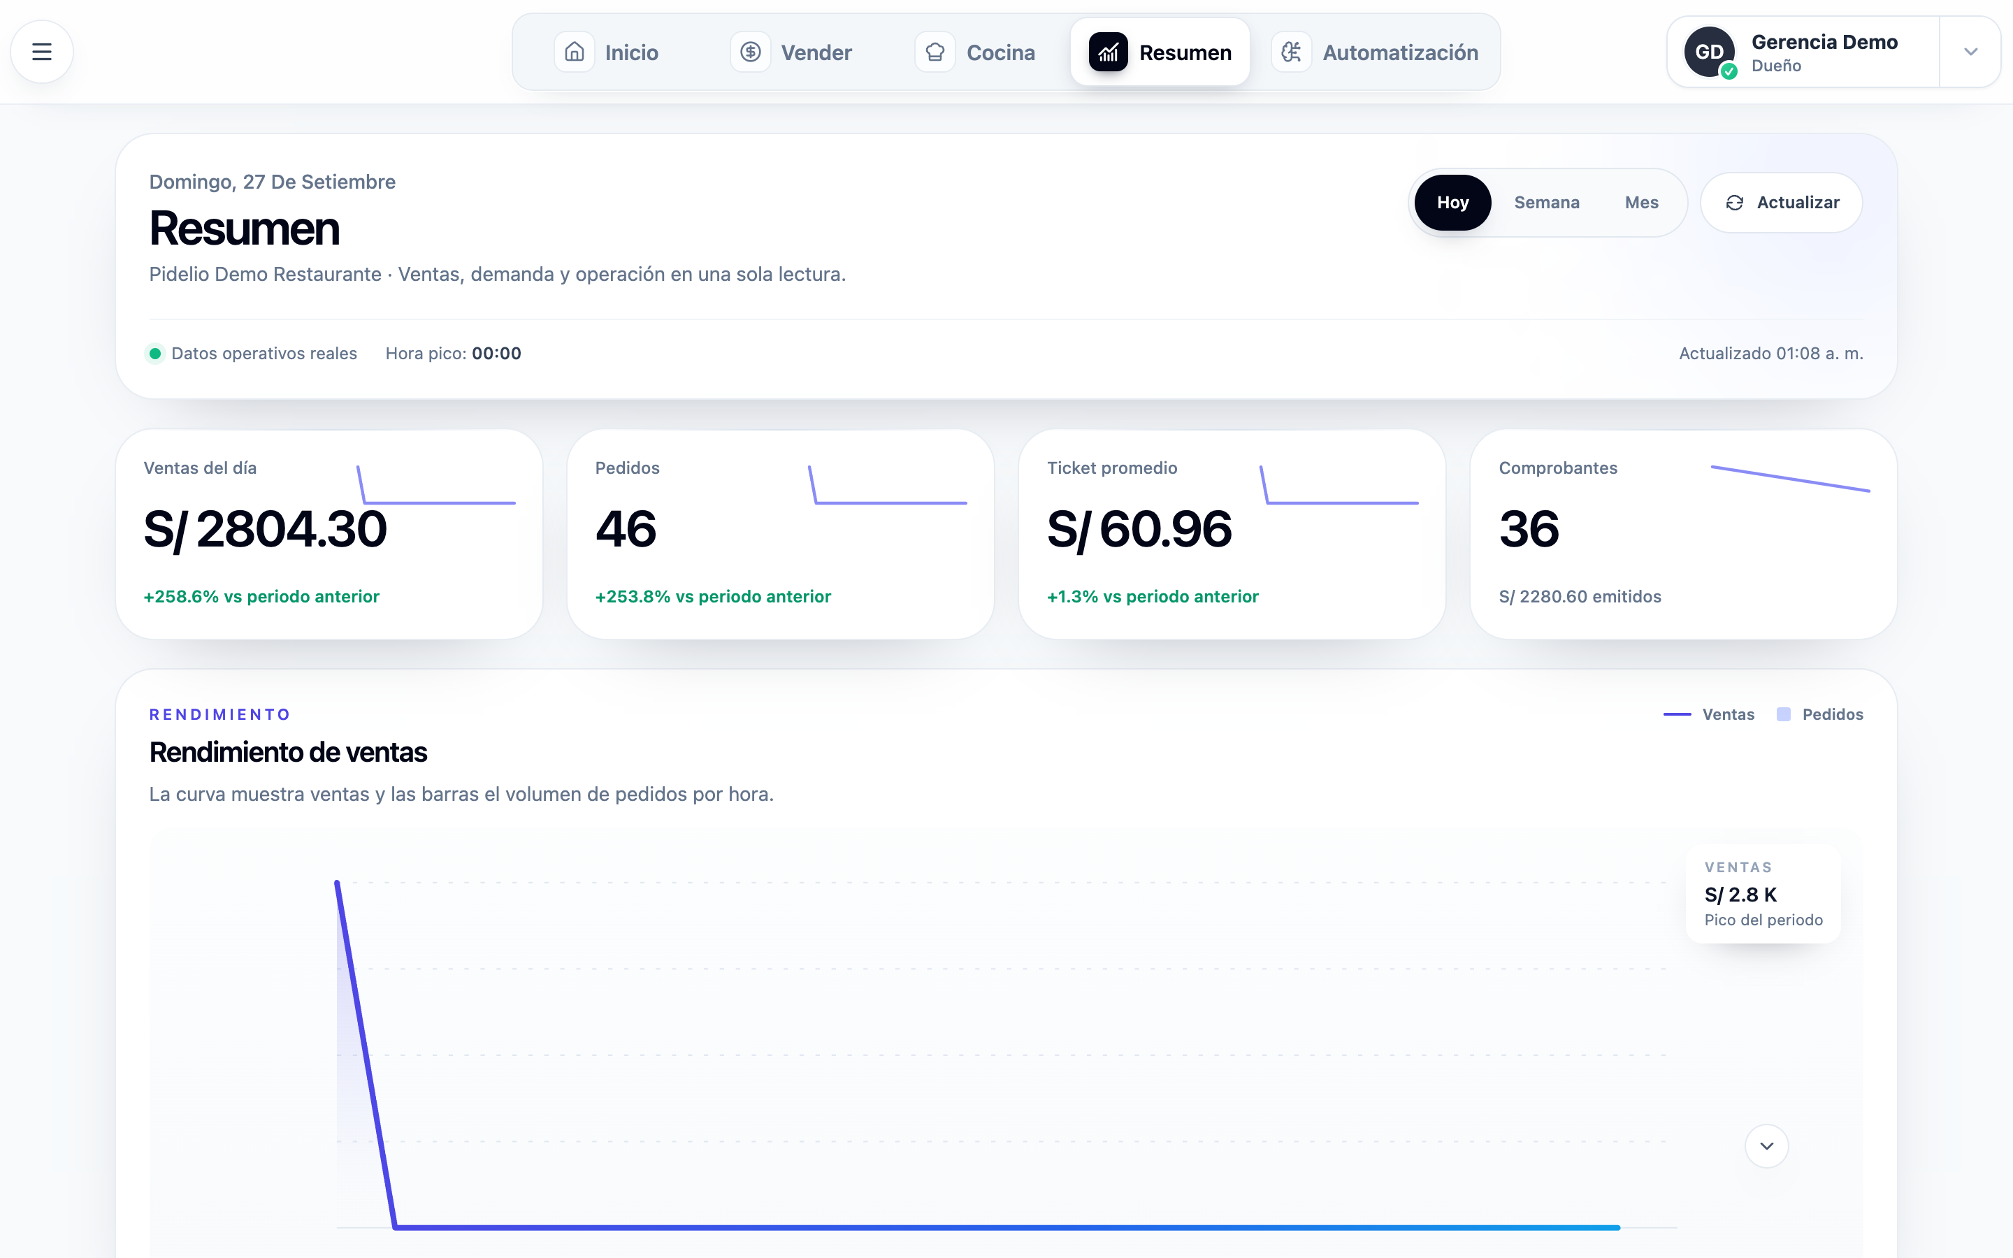Toggle the Ventas legend series

click(x=1708, y=715)
